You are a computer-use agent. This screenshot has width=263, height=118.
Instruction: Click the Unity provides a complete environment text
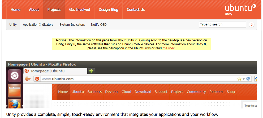tap(112, 115)
